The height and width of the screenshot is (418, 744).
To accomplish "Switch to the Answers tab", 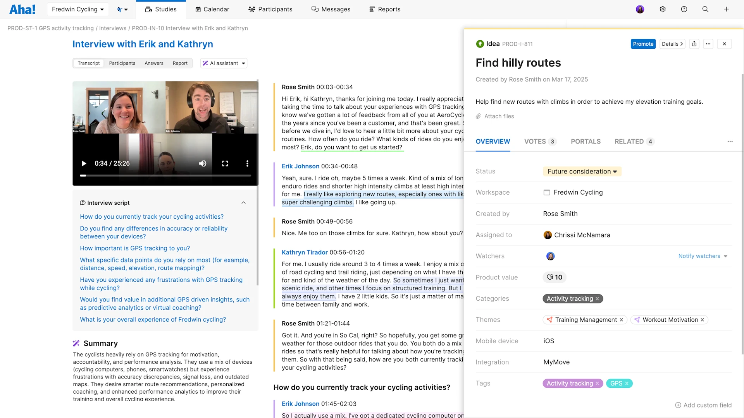I will (154, 63).
